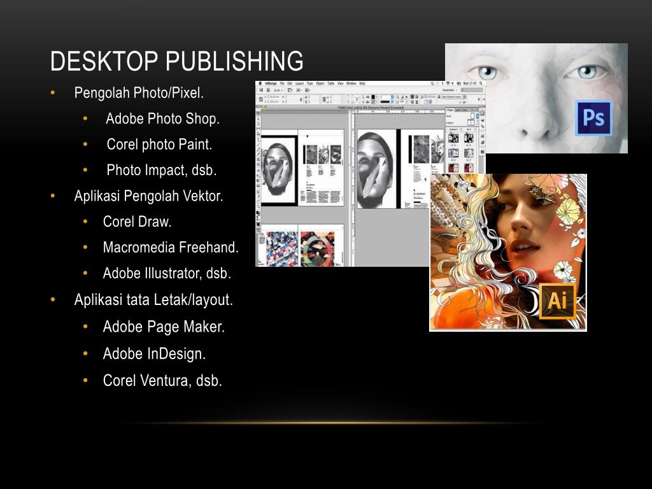Open the Apple menu in InDesign screenshot
652x489 pixels.
point(260,83)
